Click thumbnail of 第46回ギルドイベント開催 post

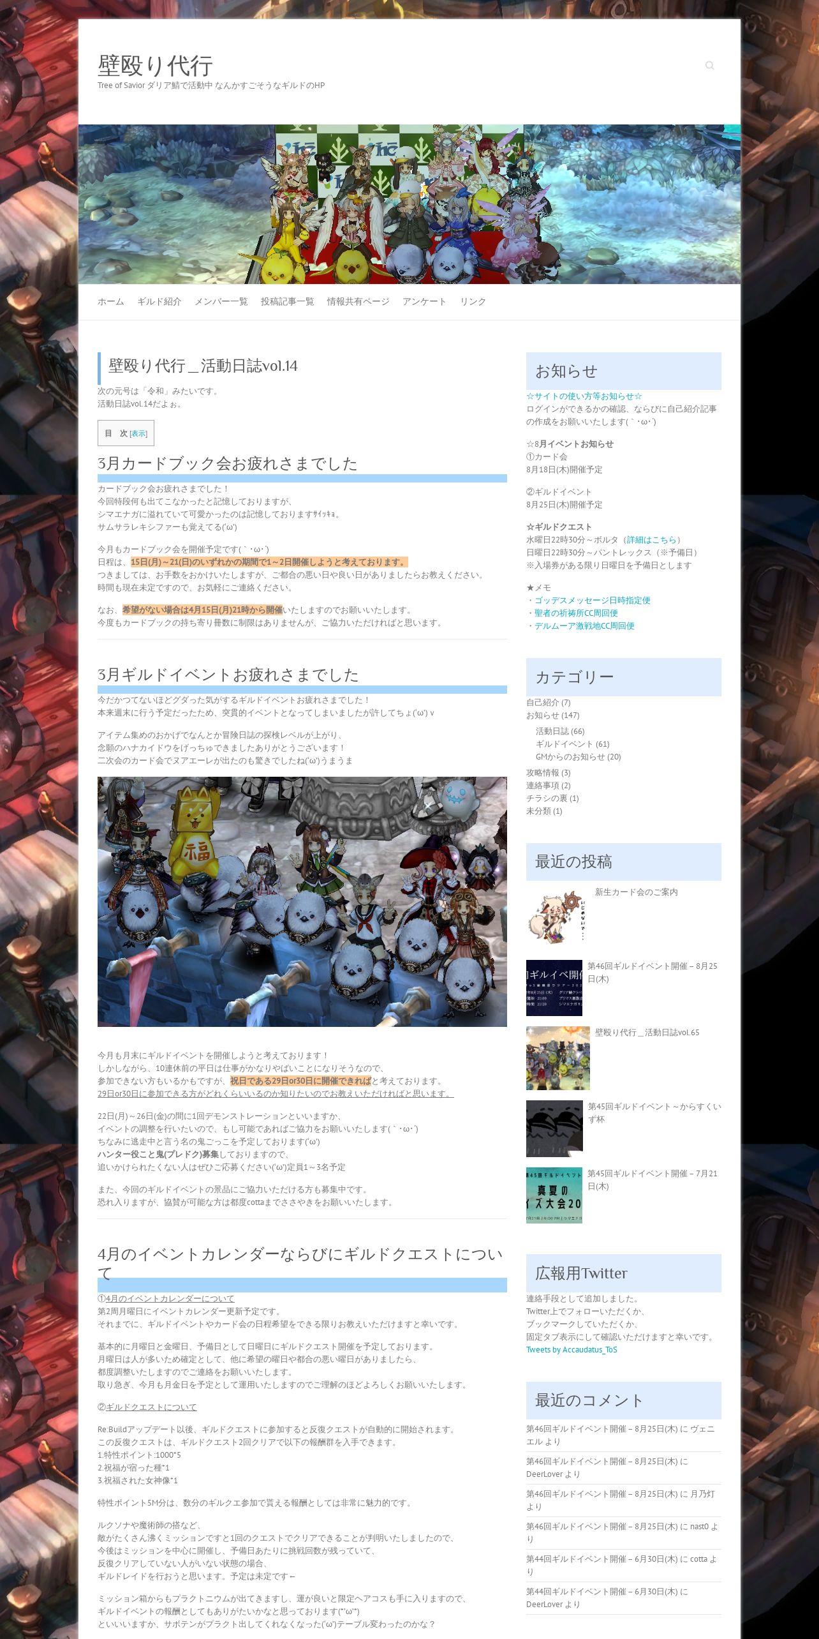[554, 988]
